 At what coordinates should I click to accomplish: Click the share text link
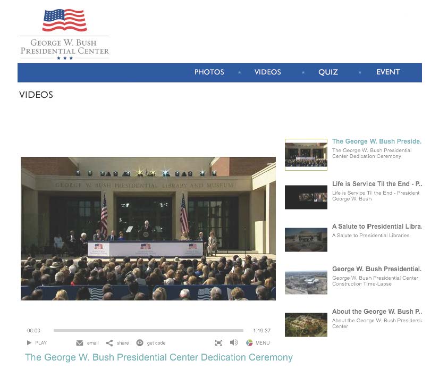(123, 343)
